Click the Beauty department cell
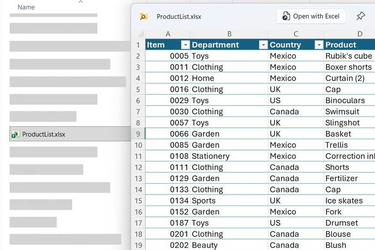375x250 pixels. pos(229,245)
